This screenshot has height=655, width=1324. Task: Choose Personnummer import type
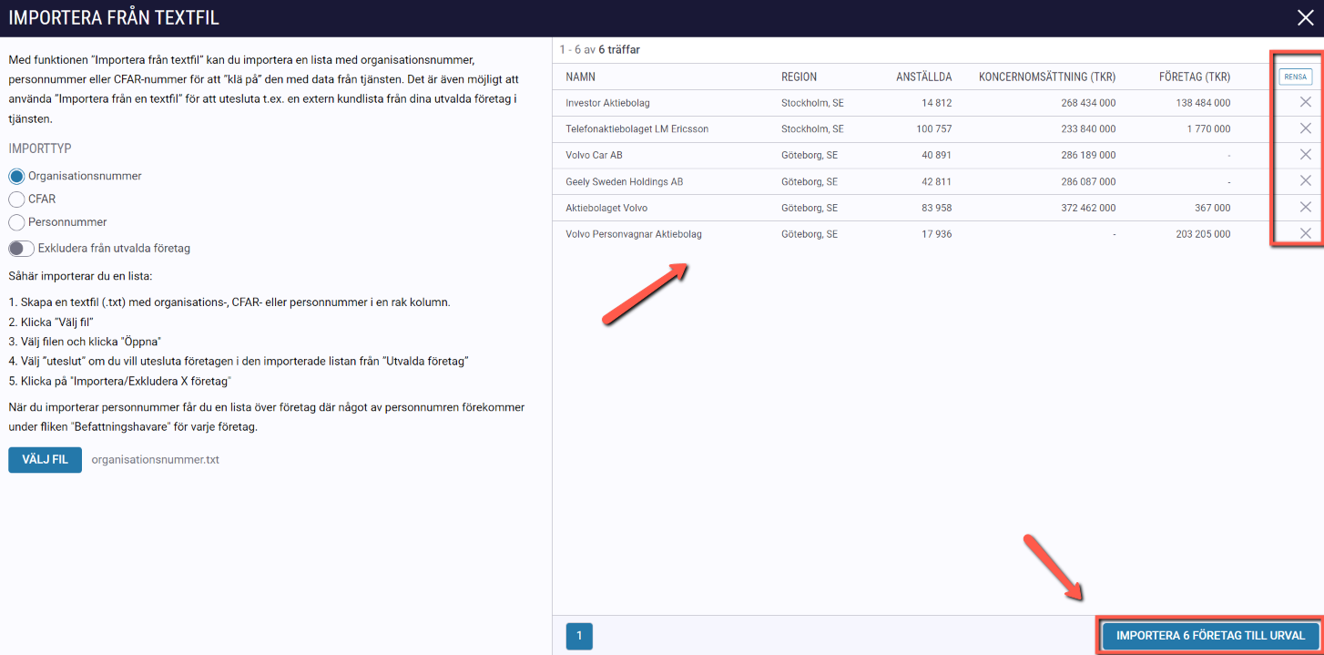16,221
